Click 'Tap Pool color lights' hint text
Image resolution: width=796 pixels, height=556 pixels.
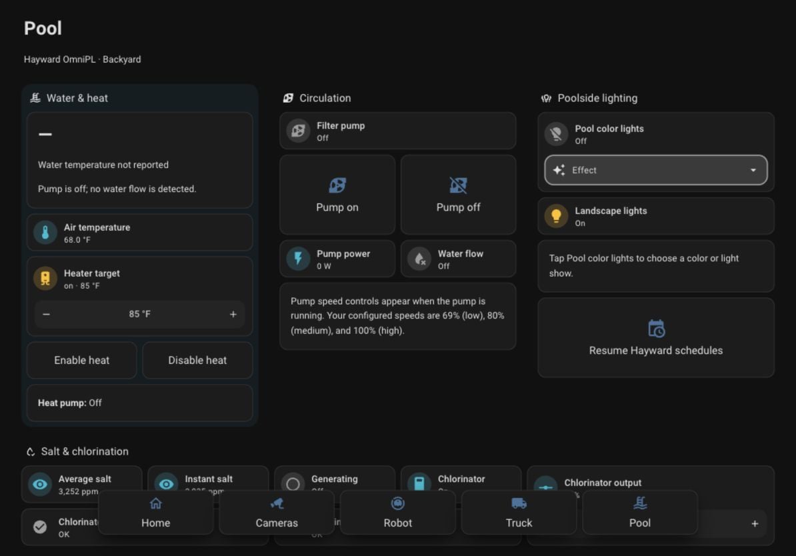[644, 265]
